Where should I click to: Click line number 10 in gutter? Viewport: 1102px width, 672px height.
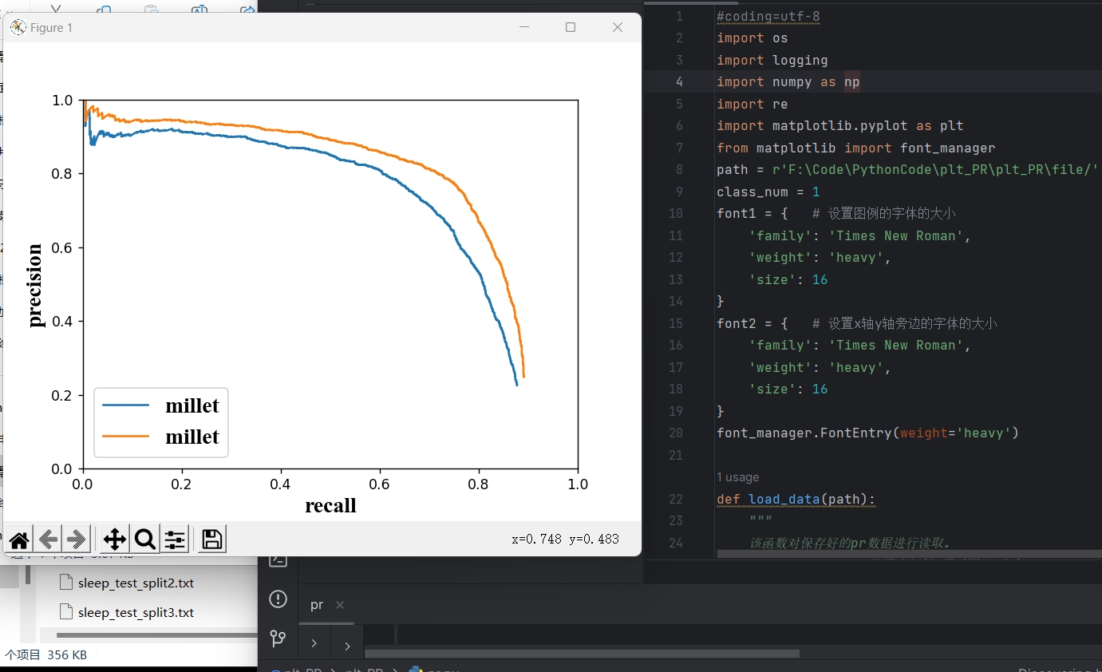point(676,213)
